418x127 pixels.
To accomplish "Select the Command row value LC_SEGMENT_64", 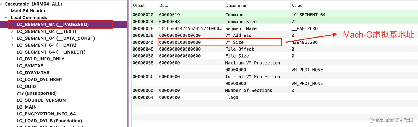I will (309, 15).
